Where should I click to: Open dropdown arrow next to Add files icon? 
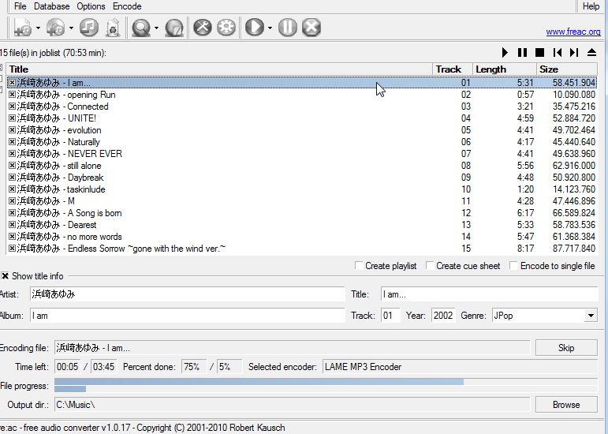tap(38, 28)
